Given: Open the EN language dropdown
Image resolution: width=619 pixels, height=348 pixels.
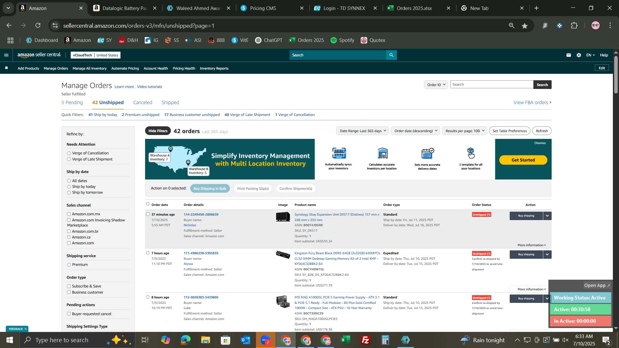Looking at the screenshot, I should [x=591, y=55].
